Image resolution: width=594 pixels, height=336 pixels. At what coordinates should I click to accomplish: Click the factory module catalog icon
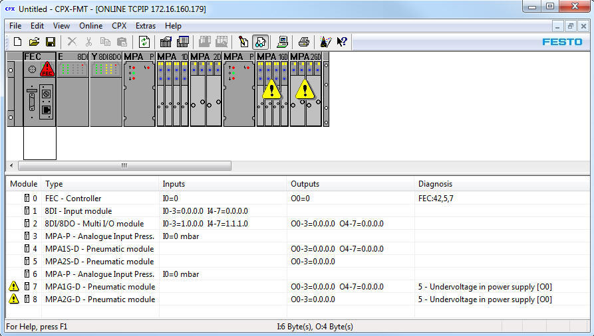[x=166, y=42]
